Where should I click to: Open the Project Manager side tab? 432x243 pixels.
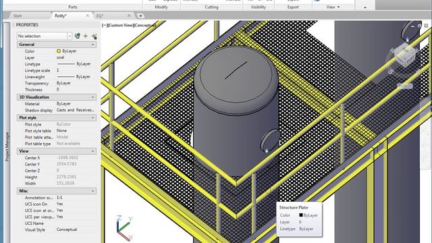click(7, 146)
